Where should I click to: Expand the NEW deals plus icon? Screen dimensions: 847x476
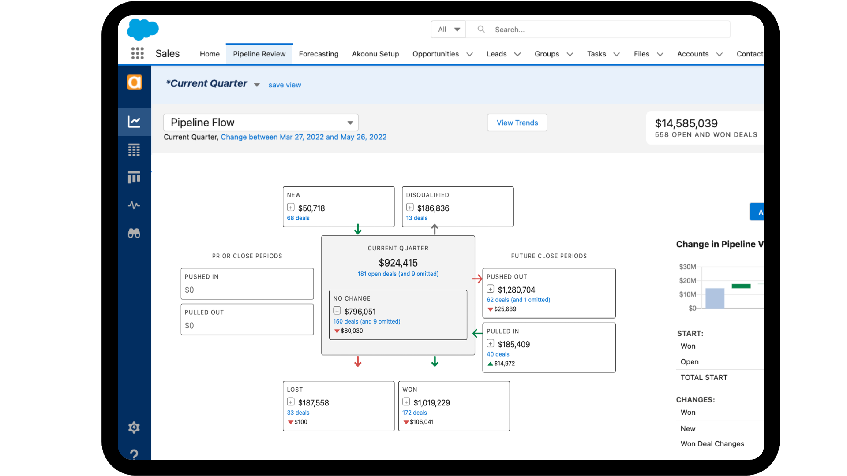pyautogui.click(x=291, y=207)
